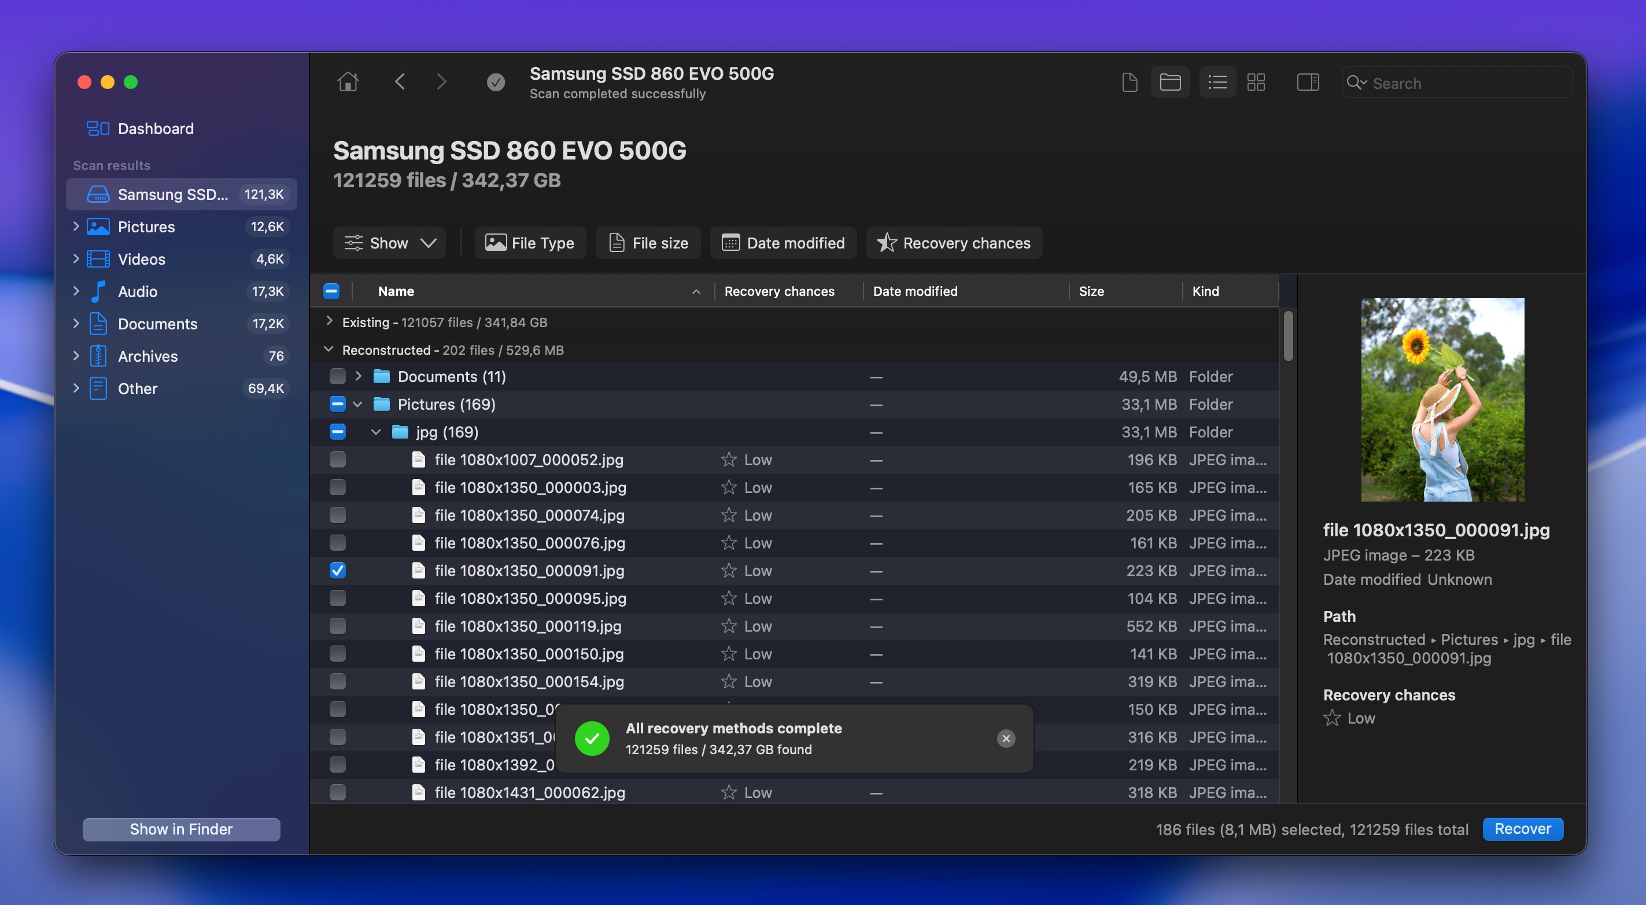Screen dimensions: 1646x905
Task: Go back with the left arrow
Action: click(400, 81)
